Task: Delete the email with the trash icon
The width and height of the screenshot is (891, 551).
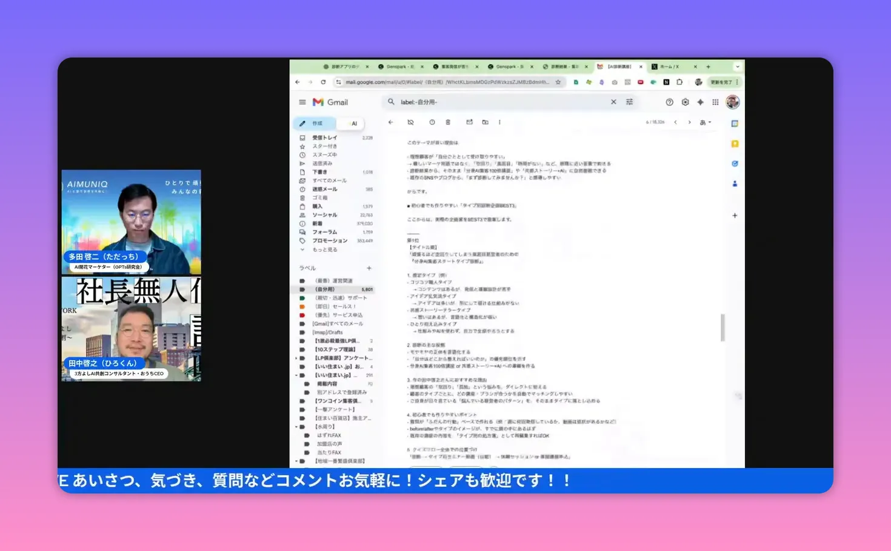Action: (448, 122)
